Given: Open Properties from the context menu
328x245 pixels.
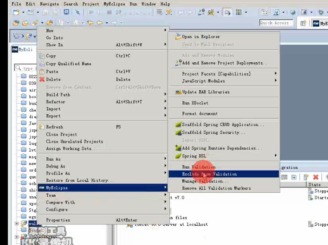Looking at the screenshot, I should pos(103,220).
